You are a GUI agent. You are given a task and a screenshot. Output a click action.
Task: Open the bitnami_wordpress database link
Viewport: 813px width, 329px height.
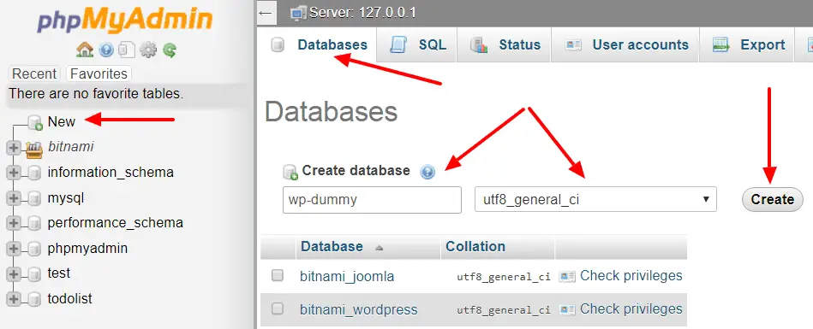tap(358, 310)
